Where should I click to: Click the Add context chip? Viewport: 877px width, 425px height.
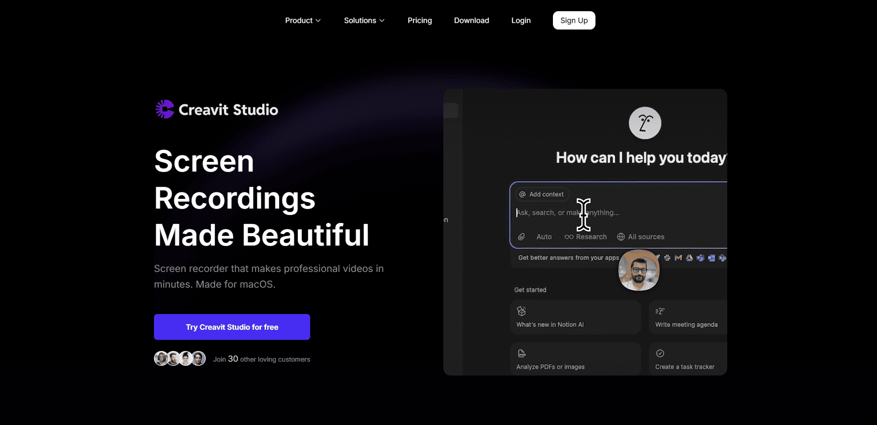click(x=542, y=194)
